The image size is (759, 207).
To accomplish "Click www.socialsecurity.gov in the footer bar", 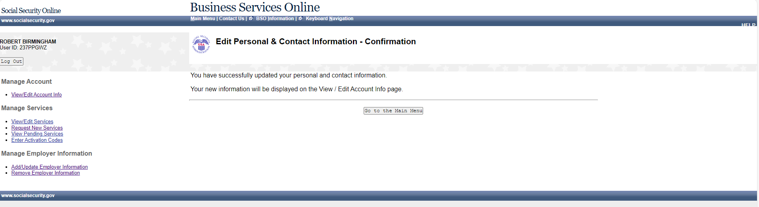I will [x=28, y=196].
